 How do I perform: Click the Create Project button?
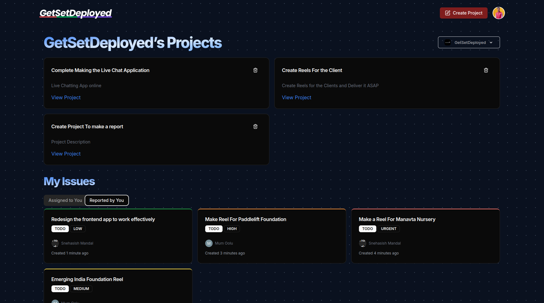point(463,13)
